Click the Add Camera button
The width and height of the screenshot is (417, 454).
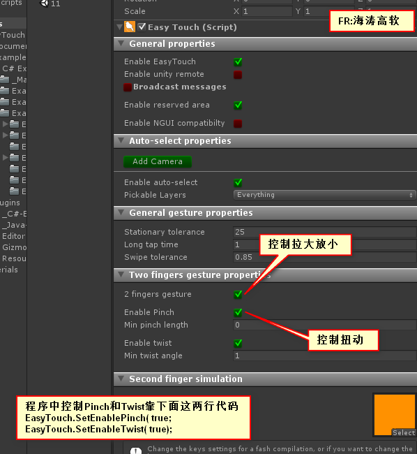click(158, 161)
